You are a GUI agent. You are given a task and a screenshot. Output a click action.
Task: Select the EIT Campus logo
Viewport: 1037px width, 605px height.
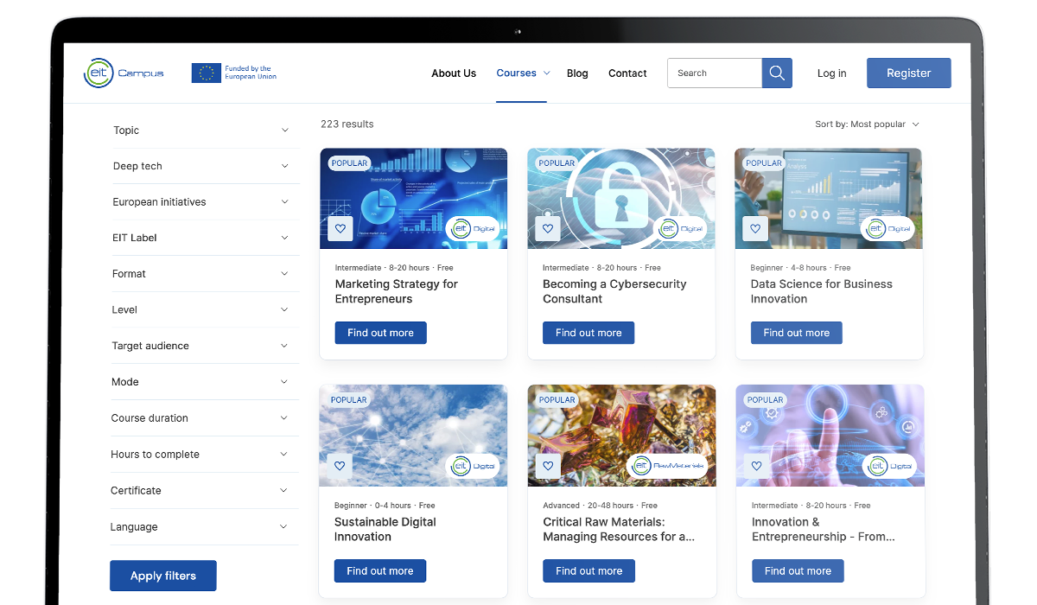point(124,73)
